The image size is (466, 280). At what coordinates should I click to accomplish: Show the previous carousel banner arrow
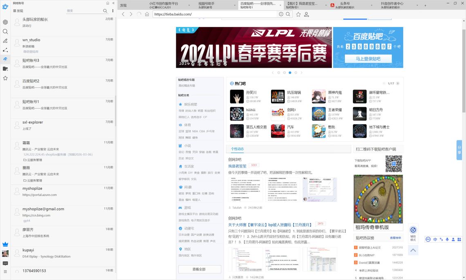[273, 72]
